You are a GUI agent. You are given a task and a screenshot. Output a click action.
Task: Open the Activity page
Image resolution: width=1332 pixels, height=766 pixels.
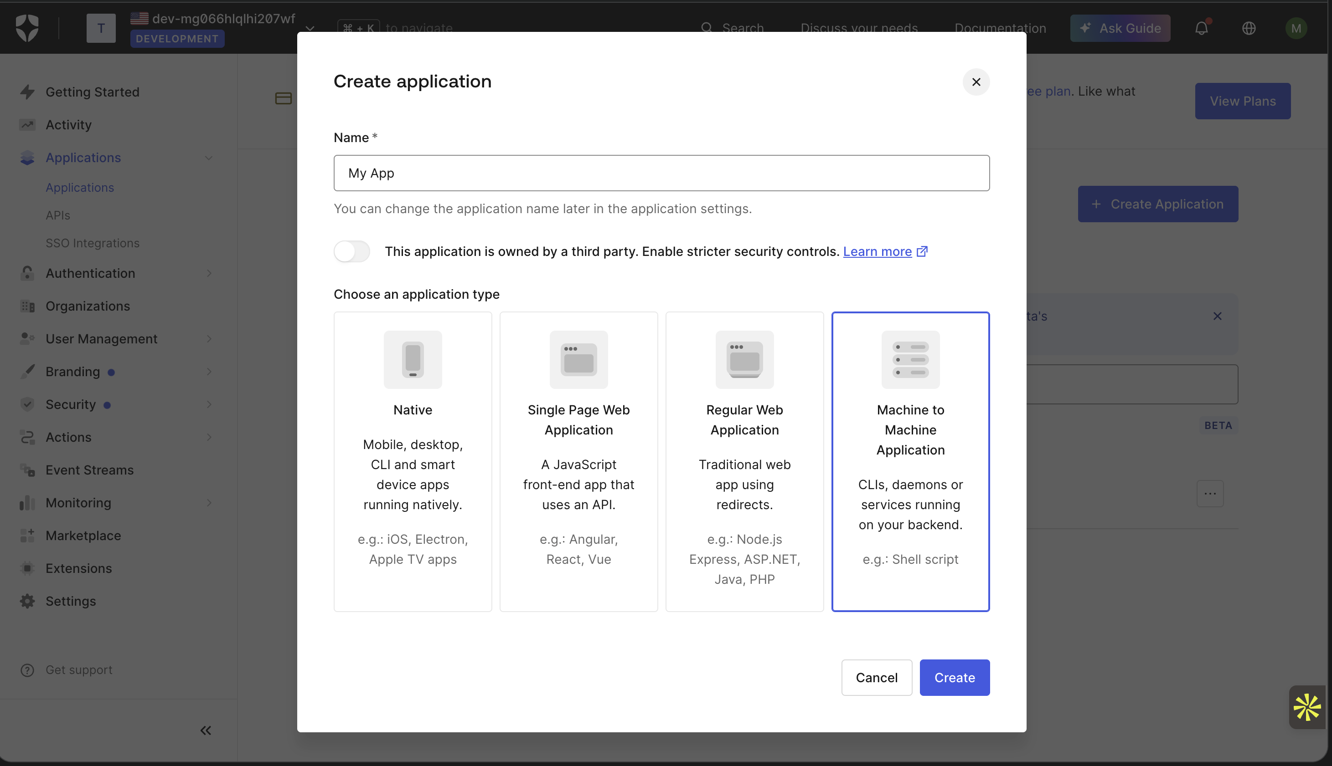click(x=68, y=125)
